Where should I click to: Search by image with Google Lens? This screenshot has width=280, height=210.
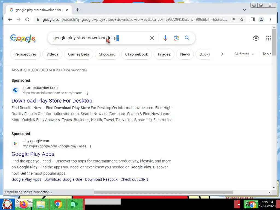pyautogui.click(x=176, y=38)
